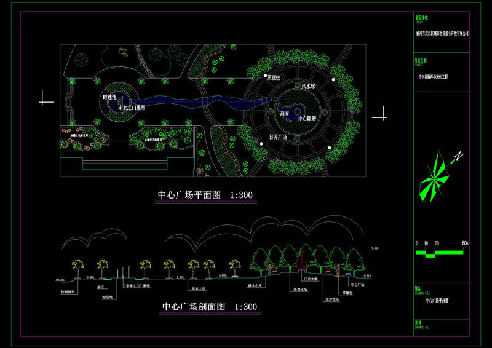Image resolution: width=492 pixels, height=348 pixels.
Task: Click the 睡莲池 callout below the section
Action: (x=107, y=298)
